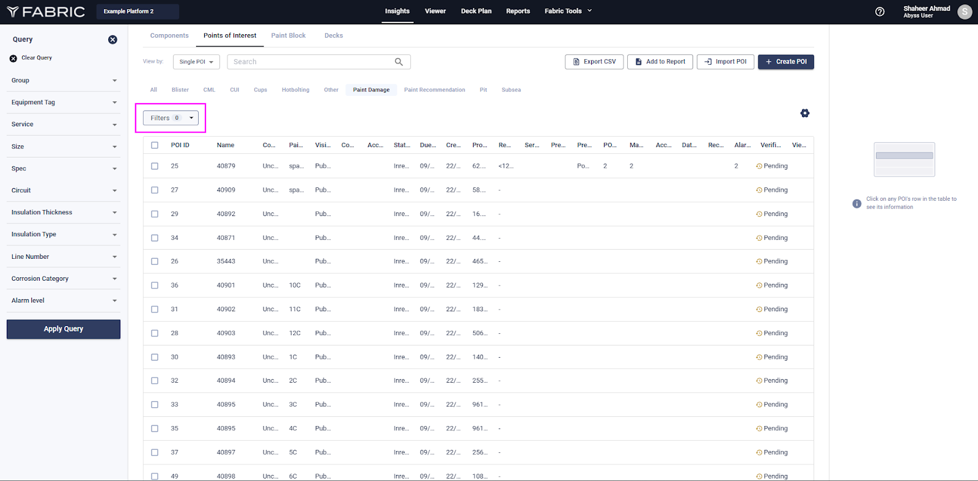Click the Example Platform 2 selector

click(138, 12)
